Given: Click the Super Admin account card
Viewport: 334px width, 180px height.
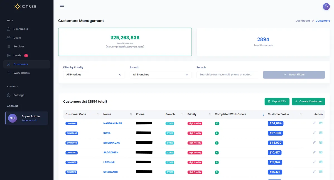Looking at the screenshot, I should 27,118.
